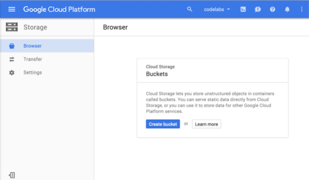Select Transfer in the sidebar
This screenshot has height=180, width=309.
(47, 59)
